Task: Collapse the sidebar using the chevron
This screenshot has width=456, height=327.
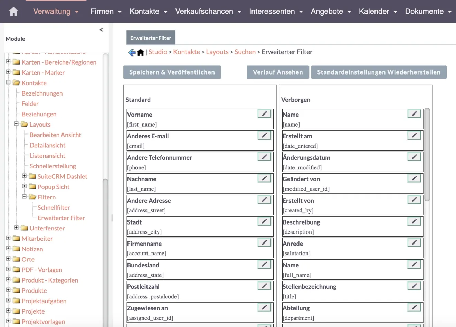Action: tap(101, 30)
